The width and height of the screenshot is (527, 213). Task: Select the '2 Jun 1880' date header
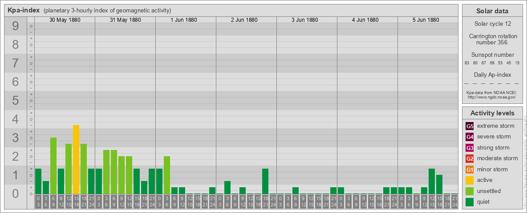(244, 20)
